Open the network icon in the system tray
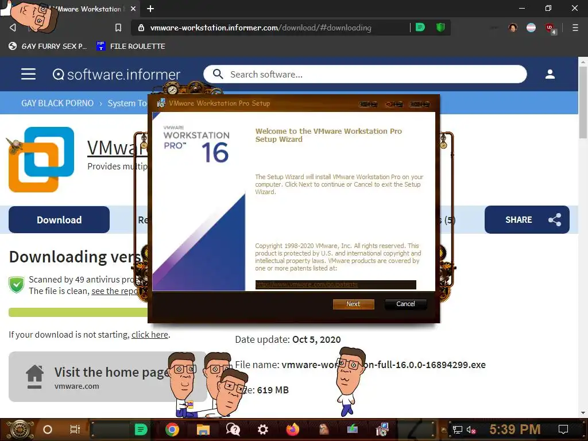The width and height of the screenshot is (588, 441). click(x=457, y=430)
